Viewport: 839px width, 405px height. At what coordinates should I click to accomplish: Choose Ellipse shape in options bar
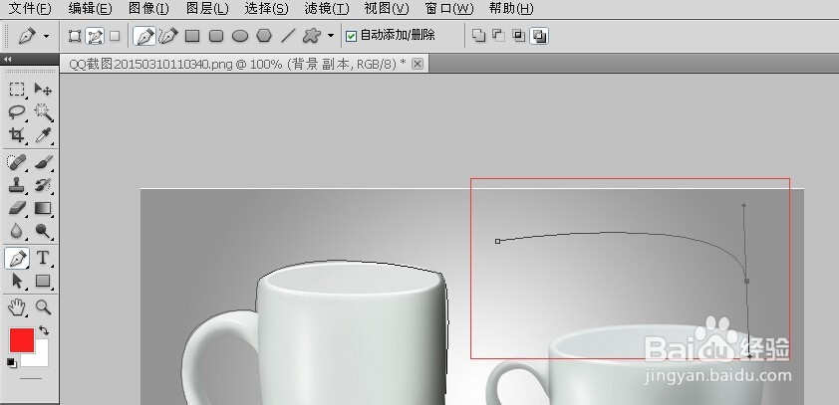coord(240,36)
